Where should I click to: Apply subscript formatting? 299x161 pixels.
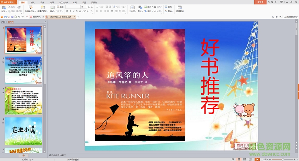click(x=88, y=11)
